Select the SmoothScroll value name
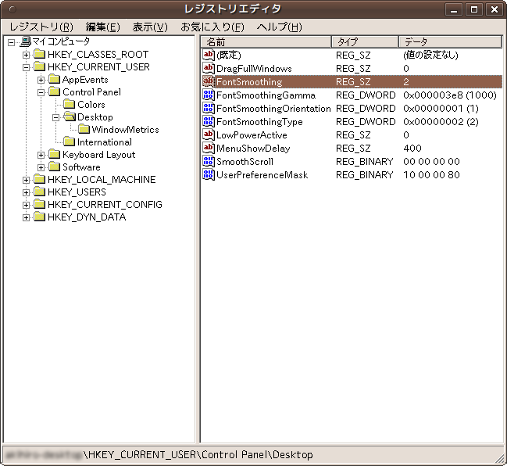 [245, 162]
